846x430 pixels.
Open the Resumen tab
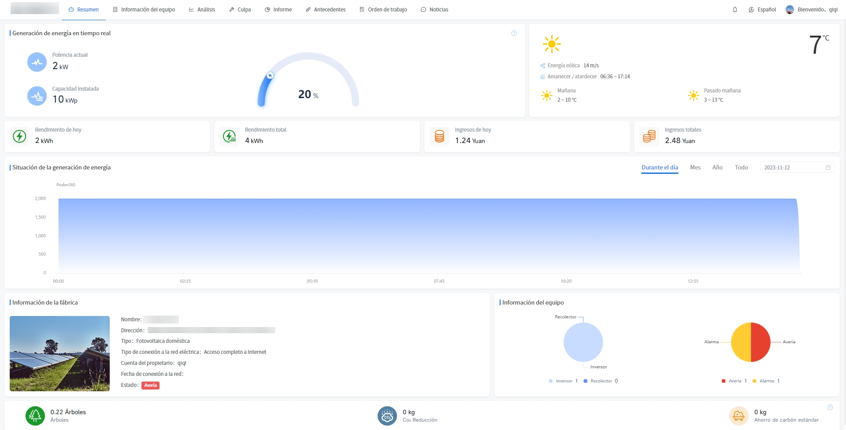point(84,10)
